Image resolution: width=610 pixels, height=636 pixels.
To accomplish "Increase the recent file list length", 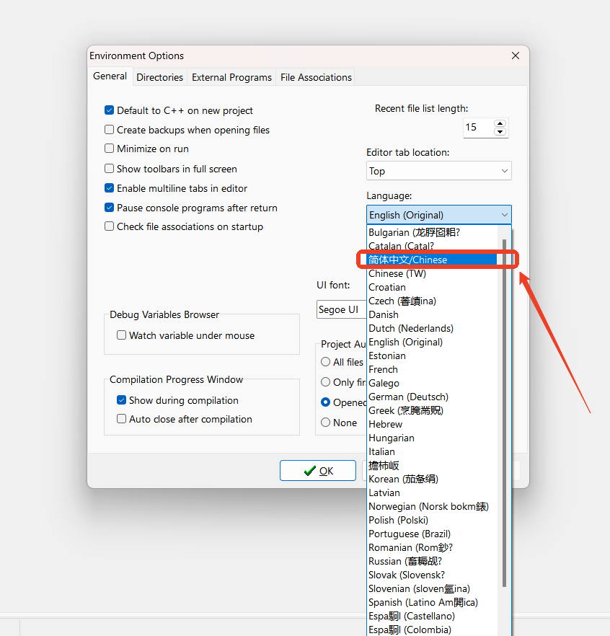I will tap(500, 124).
